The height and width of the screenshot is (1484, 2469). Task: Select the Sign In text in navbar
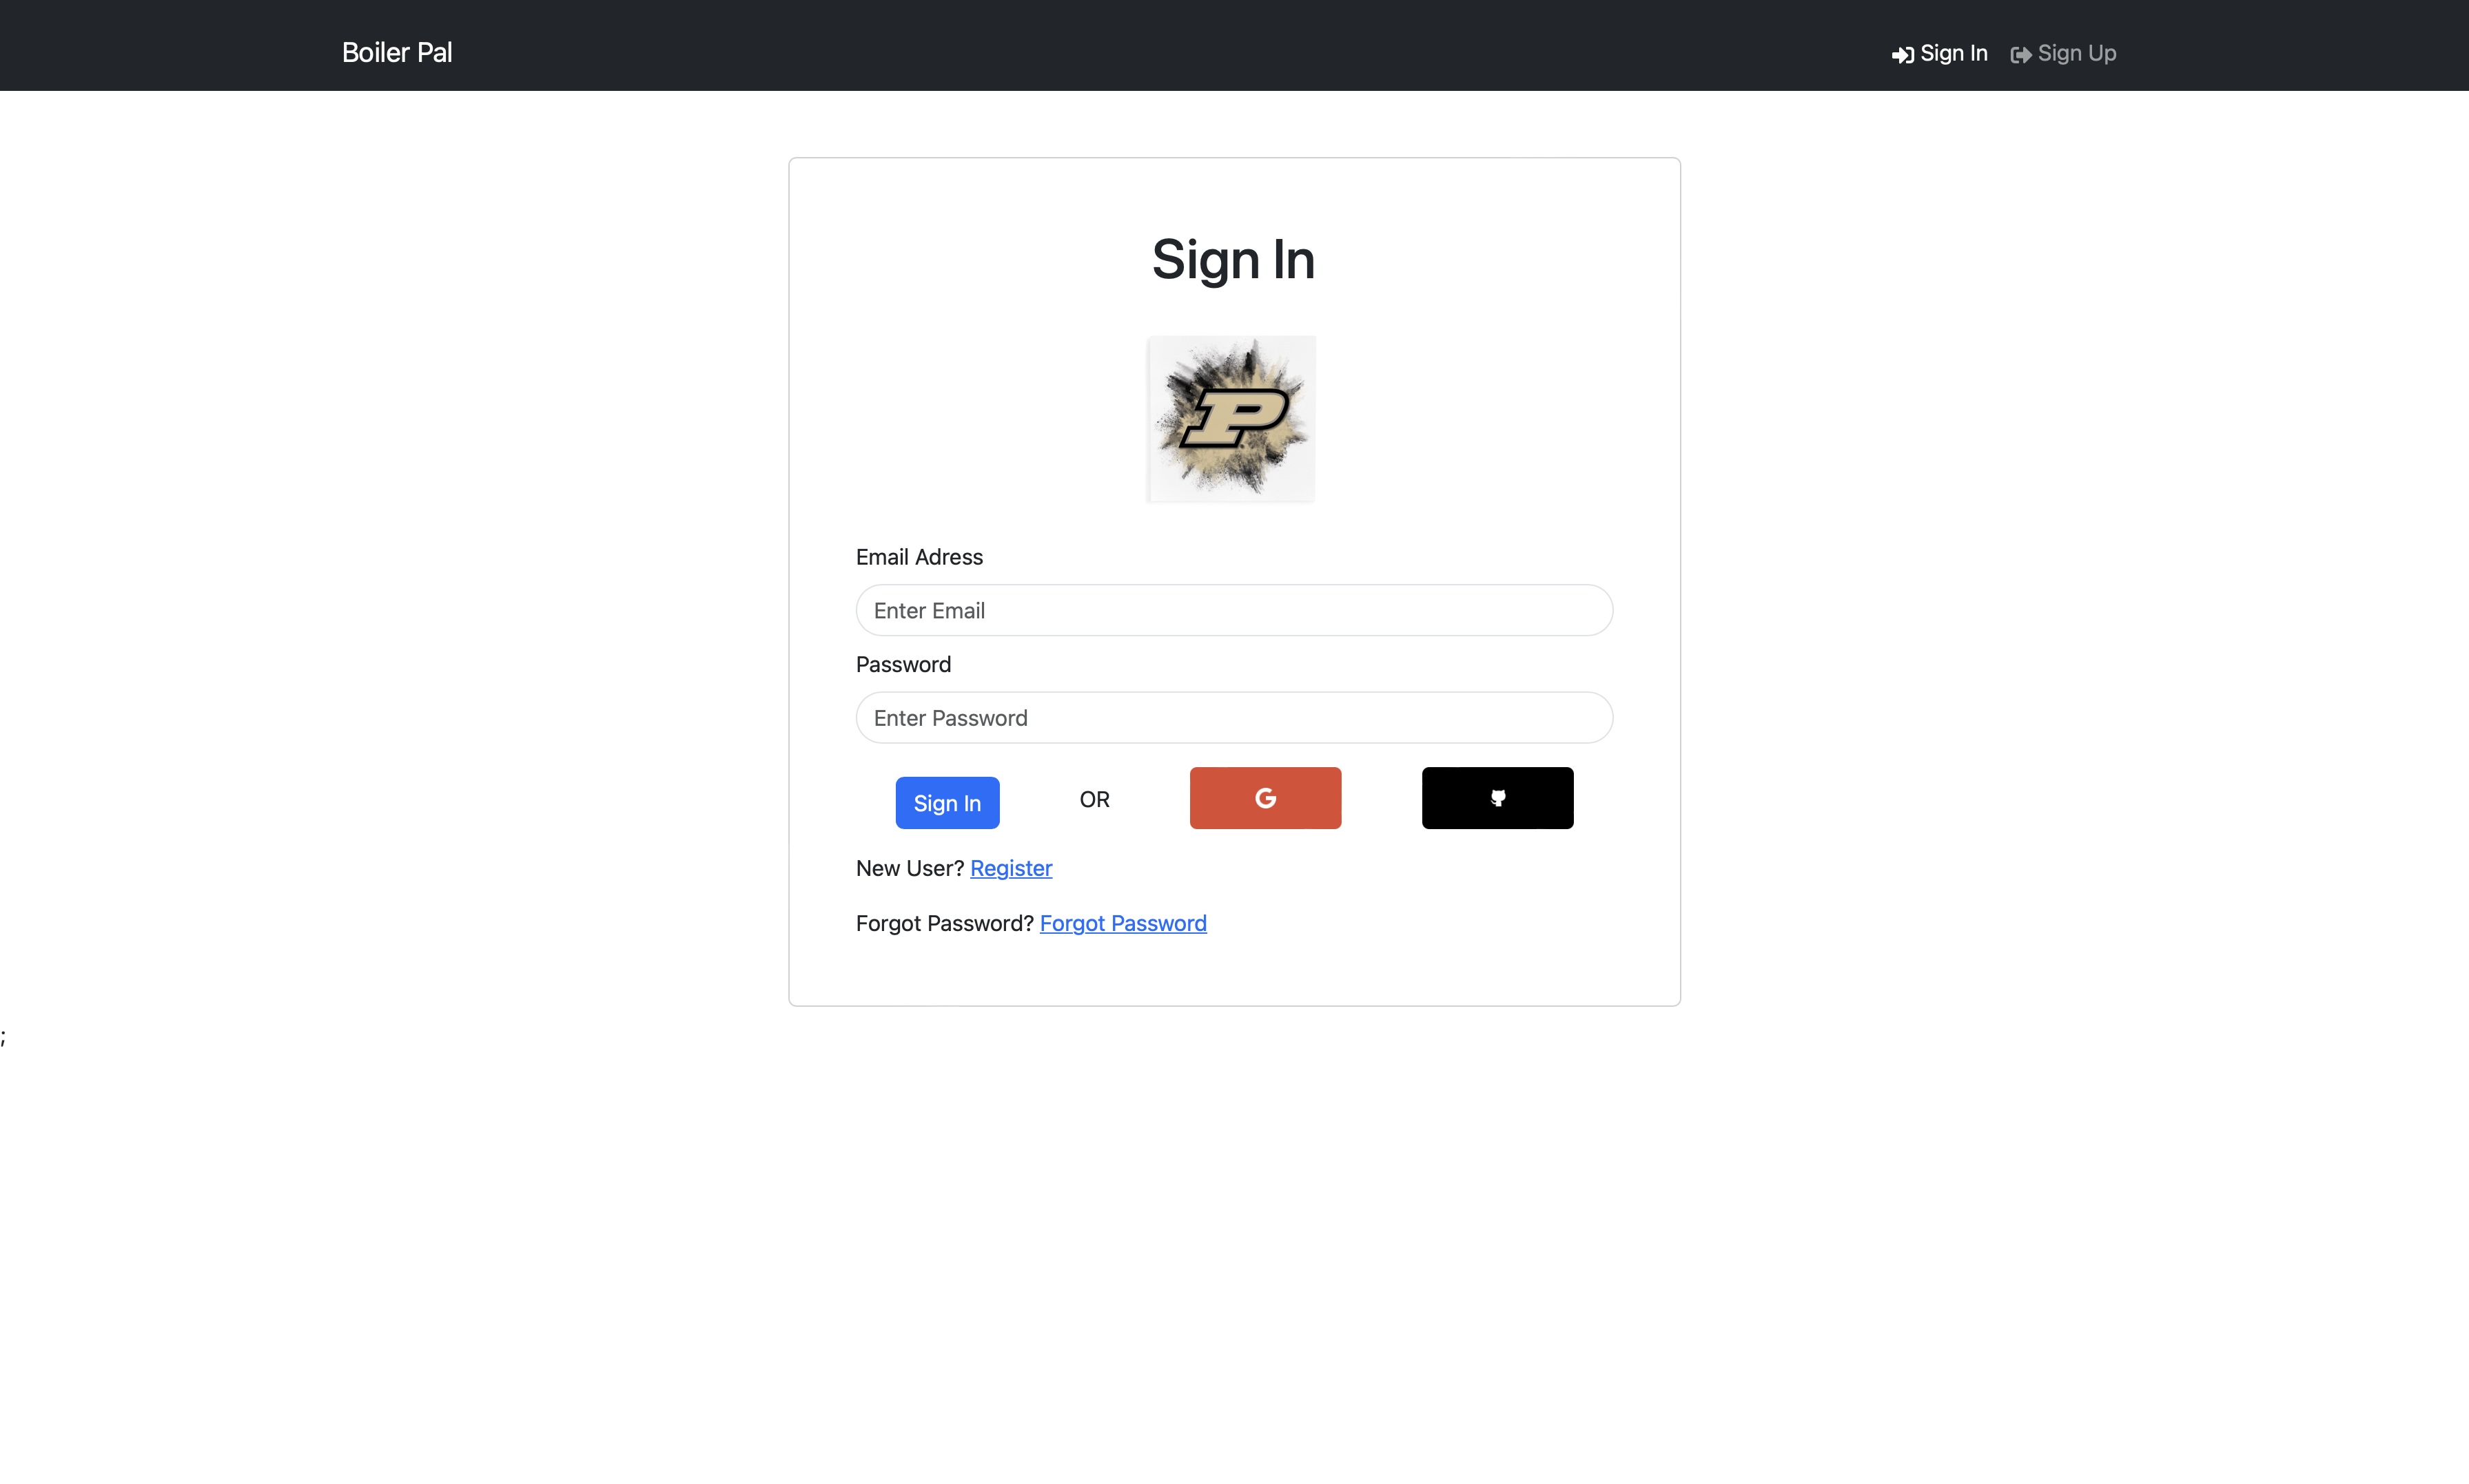1954,53
